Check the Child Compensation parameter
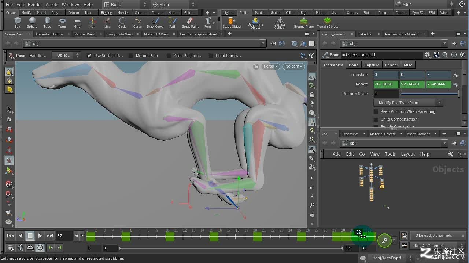 (376, 119)
